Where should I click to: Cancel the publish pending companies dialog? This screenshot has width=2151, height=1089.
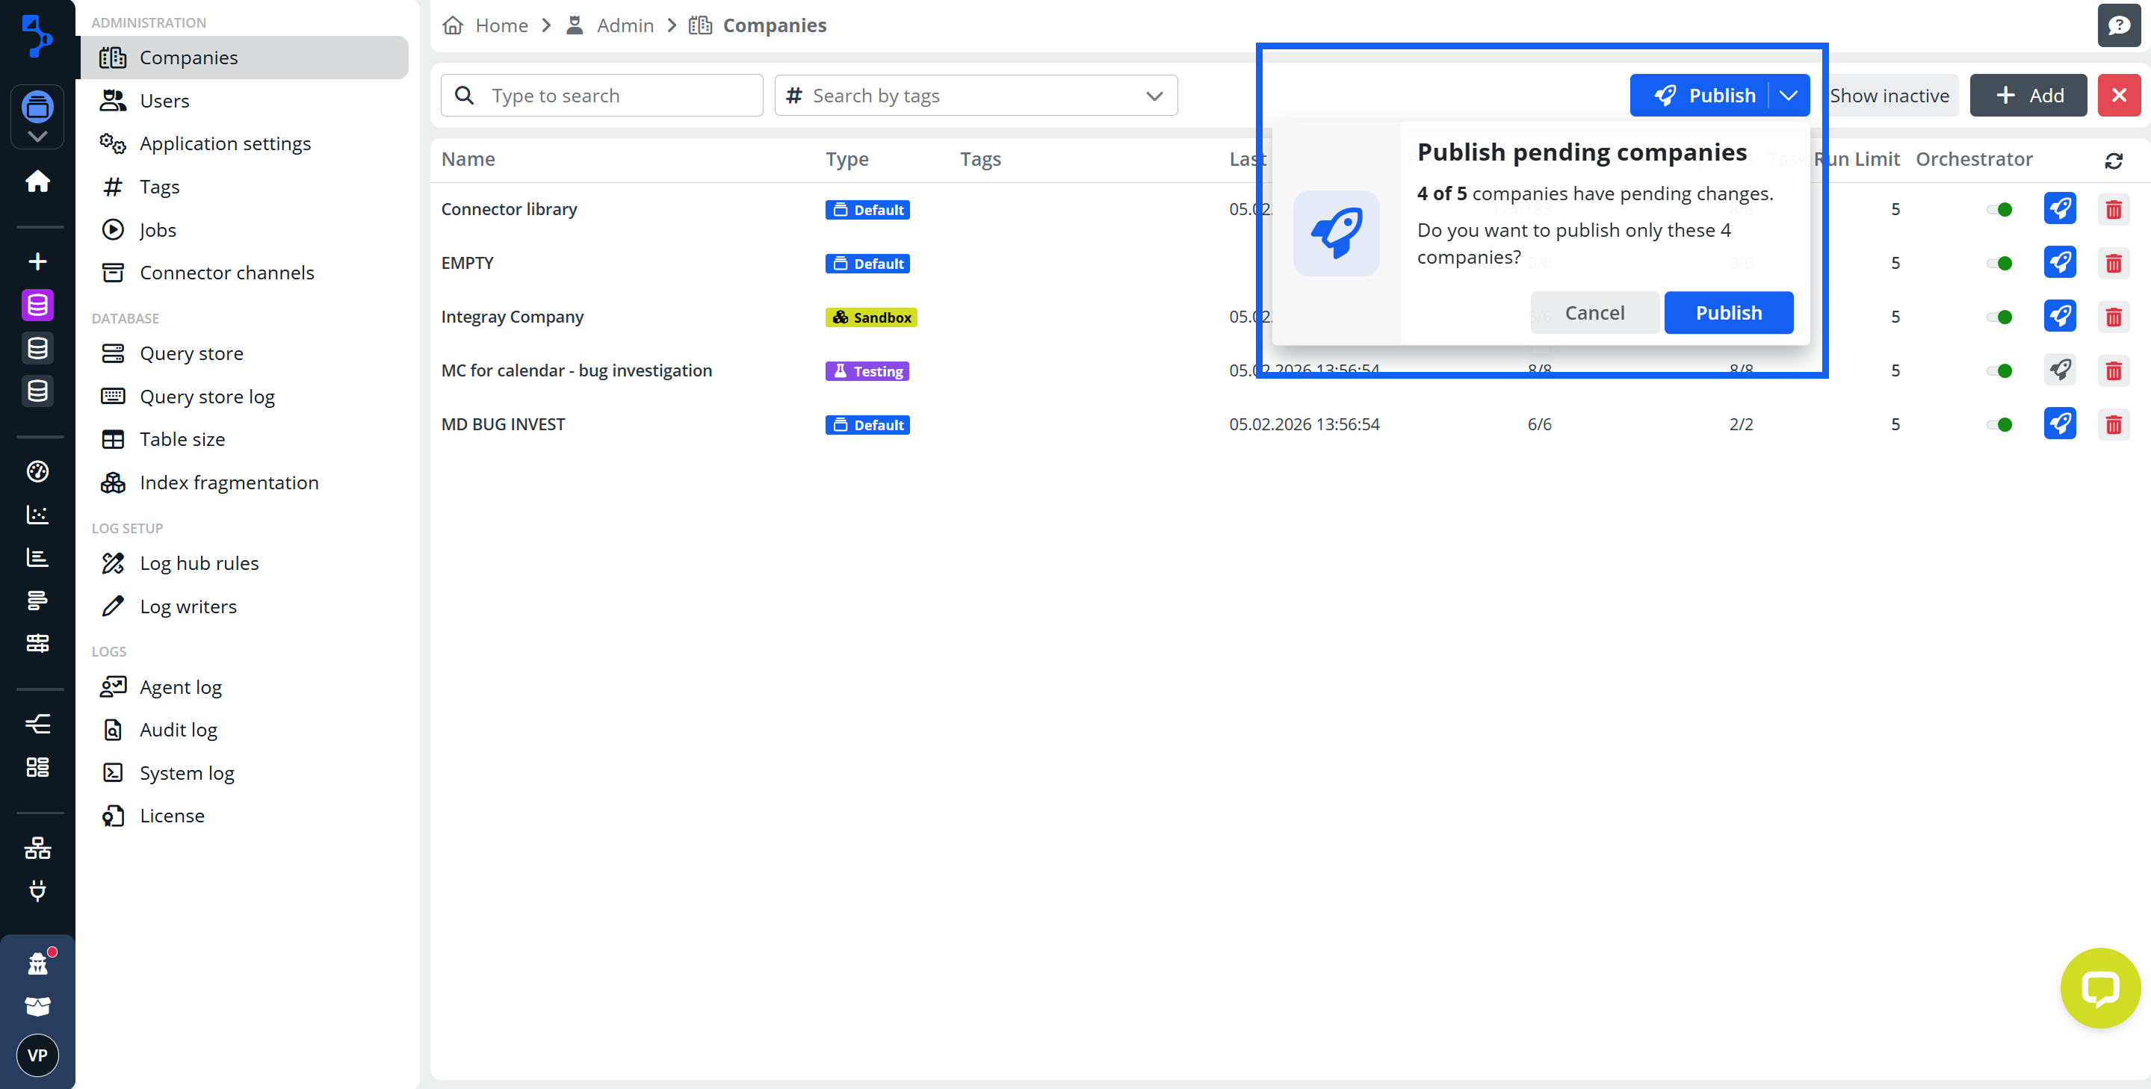click(1594, 312)
